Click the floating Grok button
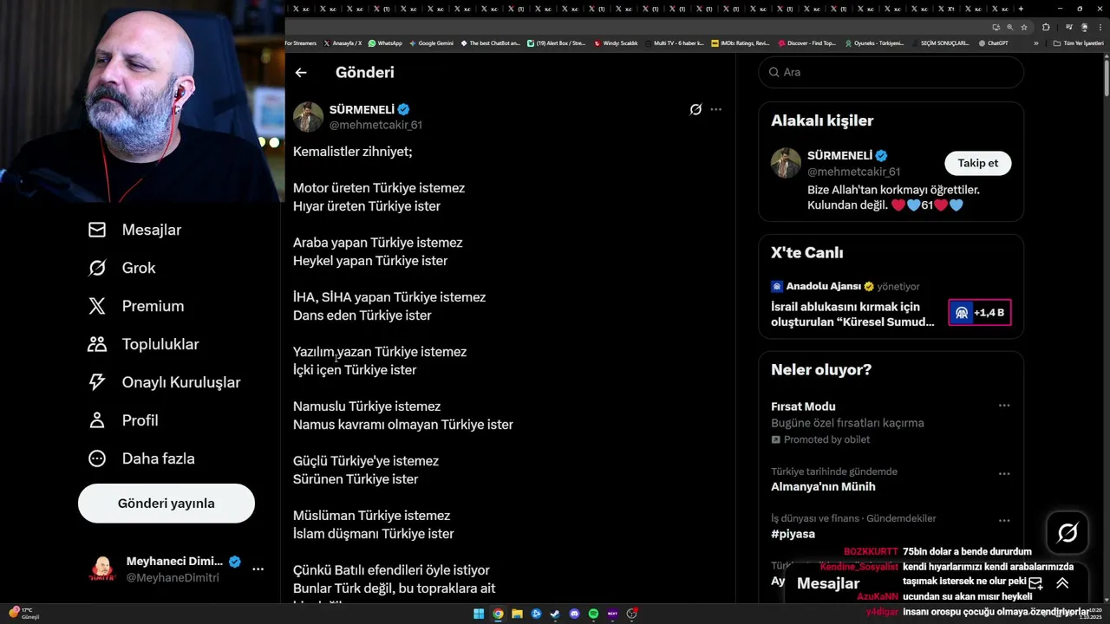Viewport: 1110px width, 624px height. (1068, 533)
